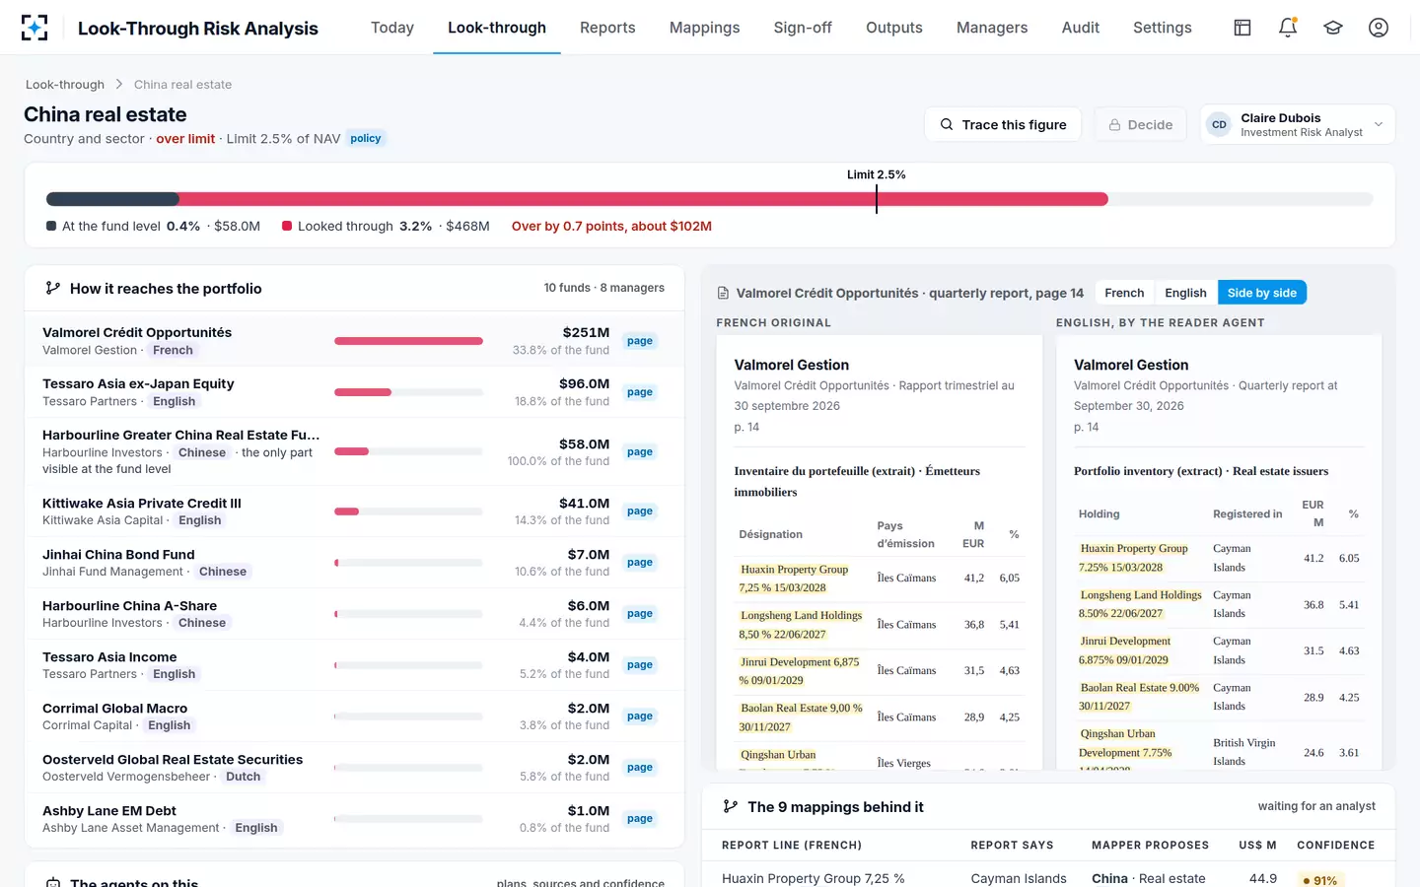The height and width of the screenshot is (887, 1420).
Task: Open the page link for Ashby Lane EM Debt
Action: click(x=640, y=819)
